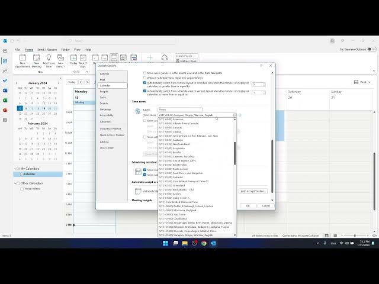Open the Folder tab
Image resolution: width=379 pixels, height=284 pixels.
65,50
